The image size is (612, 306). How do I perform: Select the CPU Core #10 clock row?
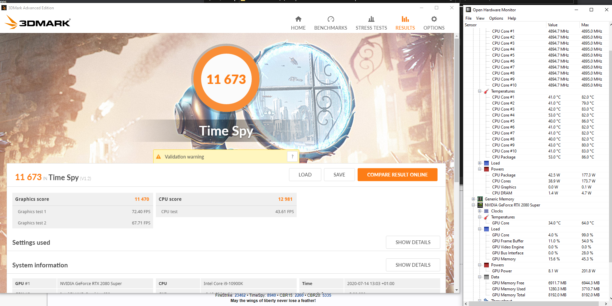point(536,85)
